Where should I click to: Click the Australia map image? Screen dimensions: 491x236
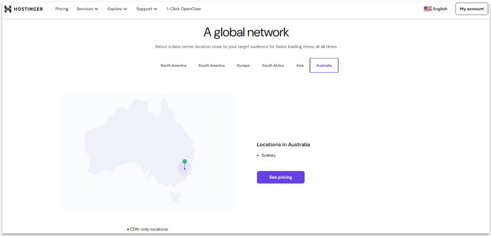click(147, 152)
